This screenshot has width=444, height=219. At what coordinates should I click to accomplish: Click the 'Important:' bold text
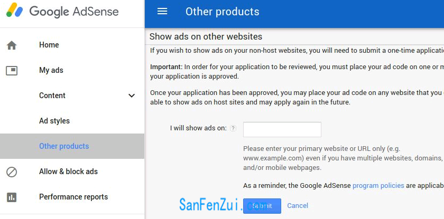point(166,67)
